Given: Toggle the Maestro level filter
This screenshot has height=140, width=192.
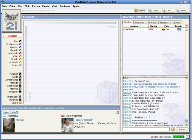Looking at the screenshot, I should click(20, 47).
